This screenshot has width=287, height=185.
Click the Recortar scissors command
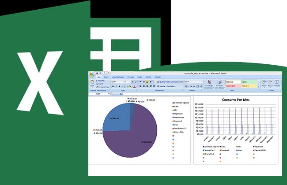(100, 81)
